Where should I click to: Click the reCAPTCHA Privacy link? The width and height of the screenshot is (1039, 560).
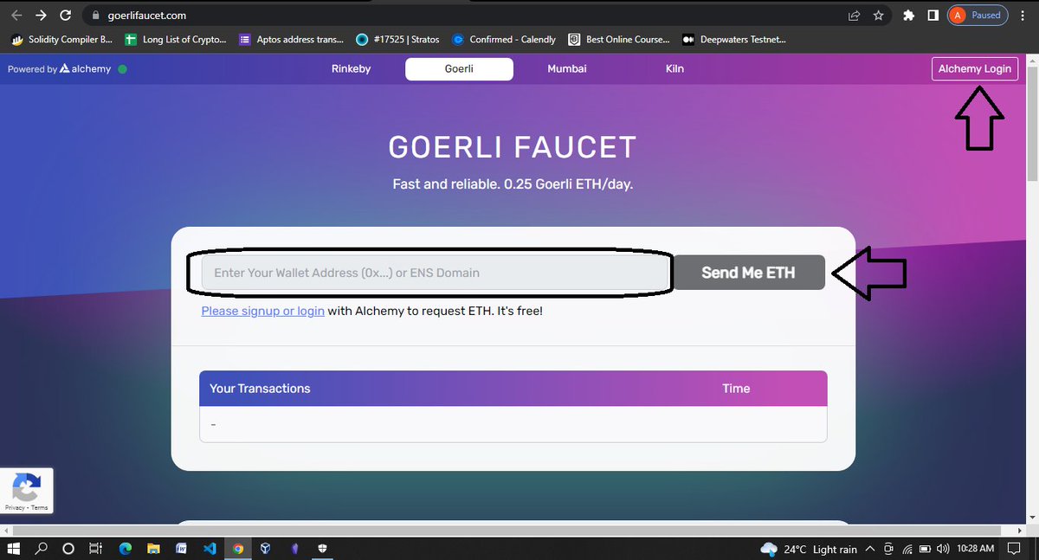[x=15, y=508]
